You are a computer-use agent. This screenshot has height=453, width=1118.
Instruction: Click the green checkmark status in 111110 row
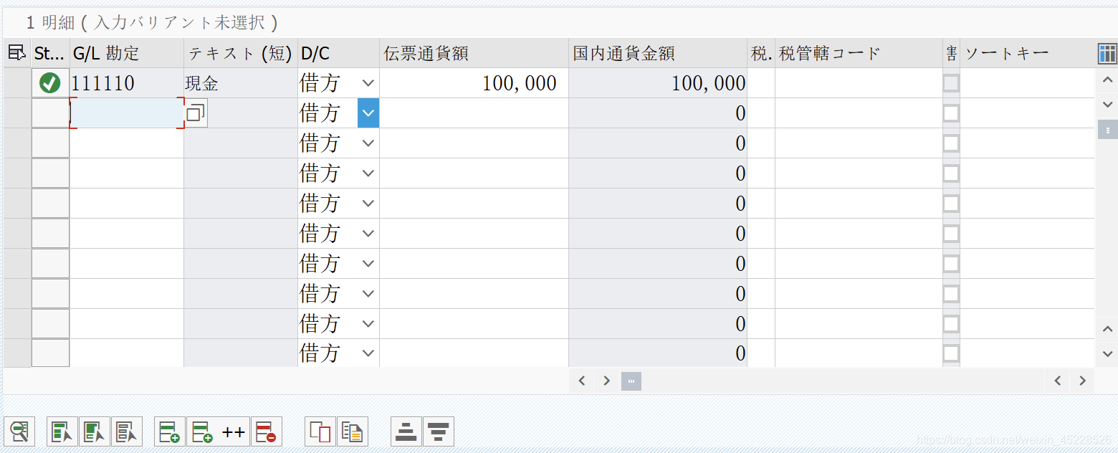click(x=50, y=83)
